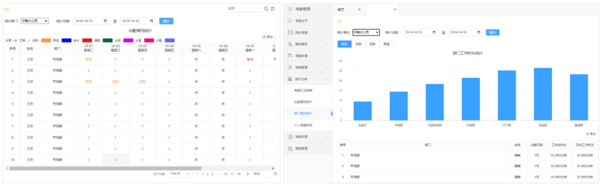Click the 10-03 星期四 column header

pos(142,48)
